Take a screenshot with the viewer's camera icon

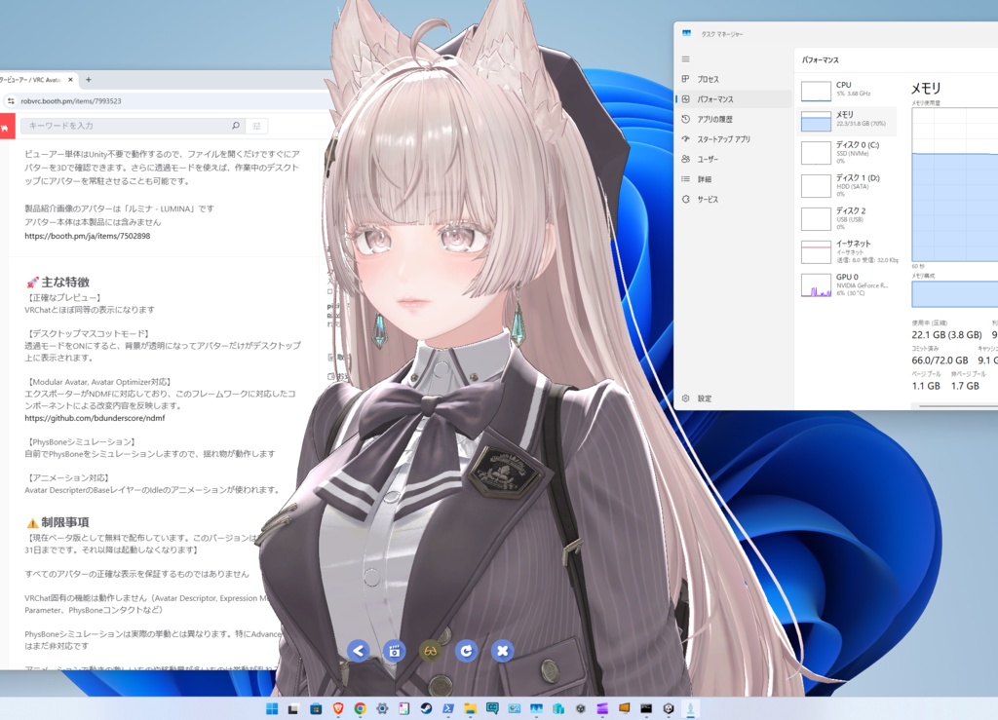click(x=394, y=651)
